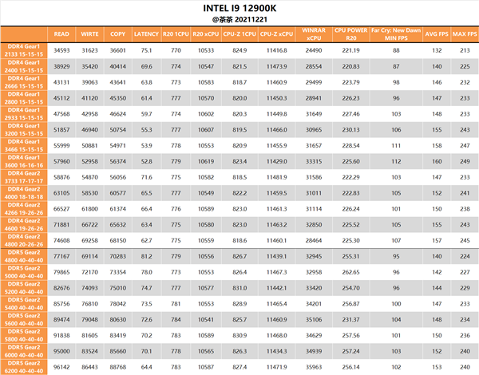Select the DDR4 Gear2 4800 20-26-26 row label
The height and width of the screenshot is (375, 479).
(x=24, y=240)
